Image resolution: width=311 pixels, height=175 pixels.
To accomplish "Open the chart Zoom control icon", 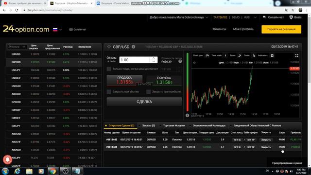I will (x=240, y=55).
